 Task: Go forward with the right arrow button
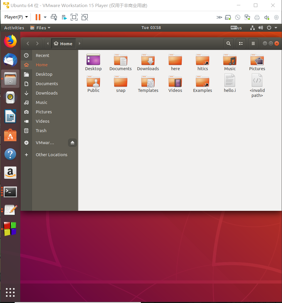click(x=37, y=43)
